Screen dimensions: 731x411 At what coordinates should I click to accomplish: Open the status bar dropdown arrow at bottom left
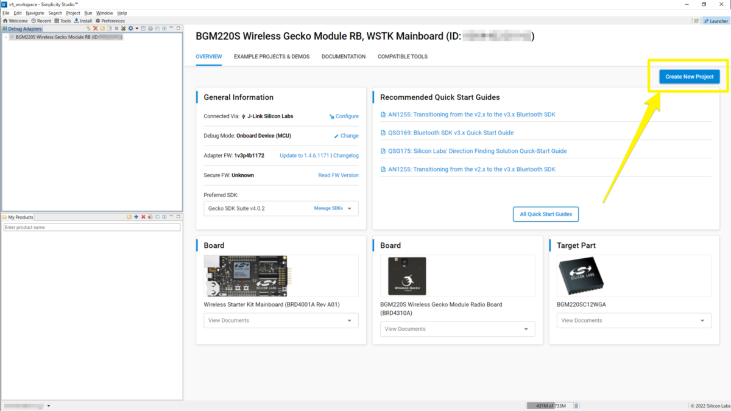49,406
